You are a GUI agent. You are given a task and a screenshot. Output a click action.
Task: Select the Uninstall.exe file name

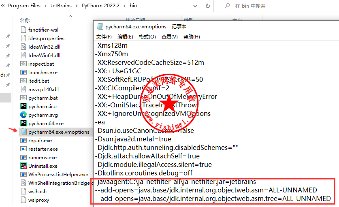point(43,166)
